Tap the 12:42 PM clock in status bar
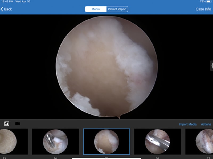Viewport: 213px width, 159px height. (7, 2)
